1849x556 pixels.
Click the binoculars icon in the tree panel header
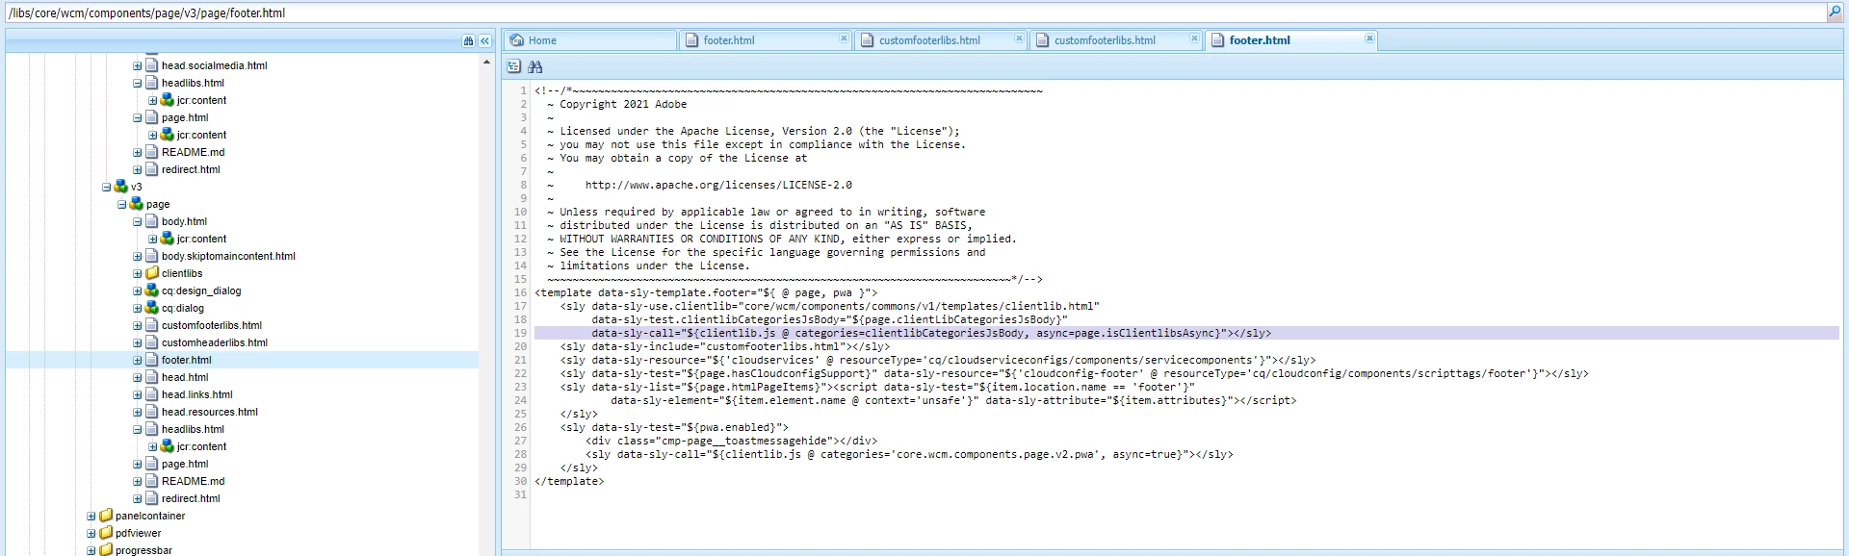pyautogui.click(x=469, y=40)
